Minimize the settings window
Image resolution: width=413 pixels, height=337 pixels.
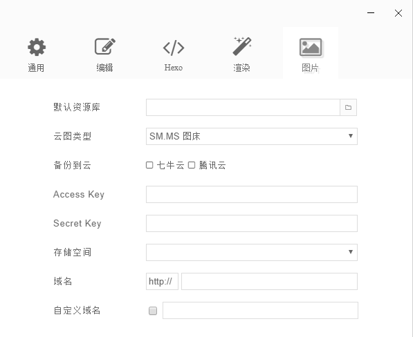coord(371,13)
